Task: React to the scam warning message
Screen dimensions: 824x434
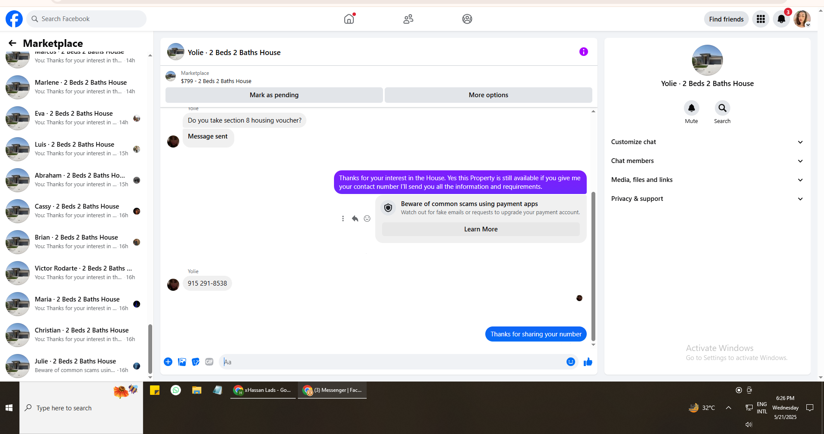Action: pyautogui.click(x=367, y=219)
